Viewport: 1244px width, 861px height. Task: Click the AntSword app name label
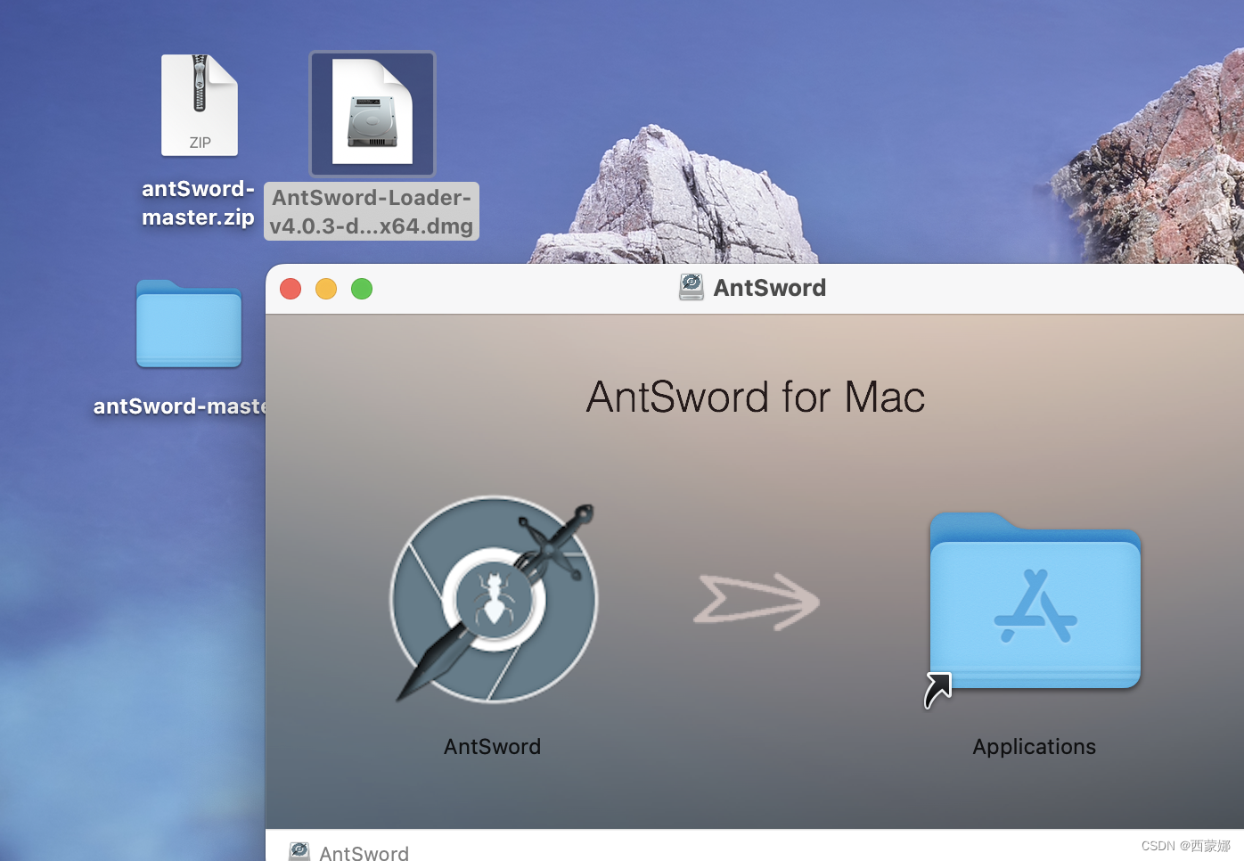click(493, 747)
